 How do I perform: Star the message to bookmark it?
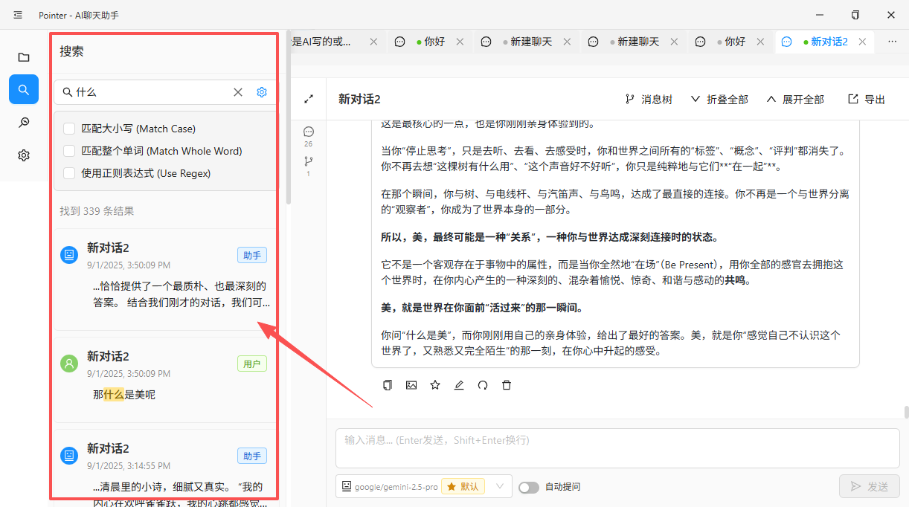(x=435, y=385)
